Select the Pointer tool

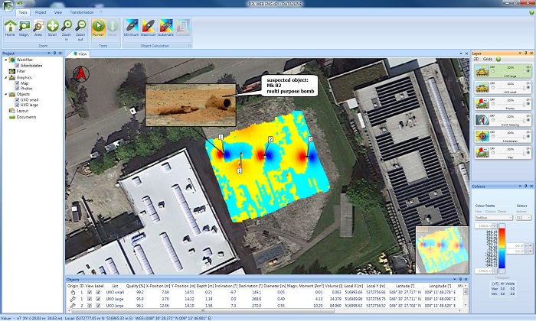point(98,27)
